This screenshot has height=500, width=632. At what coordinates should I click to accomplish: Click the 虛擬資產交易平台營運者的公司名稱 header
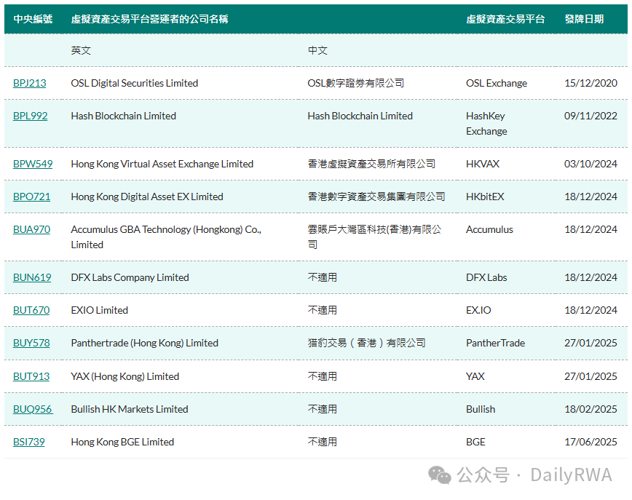pyautogui.click(x=149, y=19)
